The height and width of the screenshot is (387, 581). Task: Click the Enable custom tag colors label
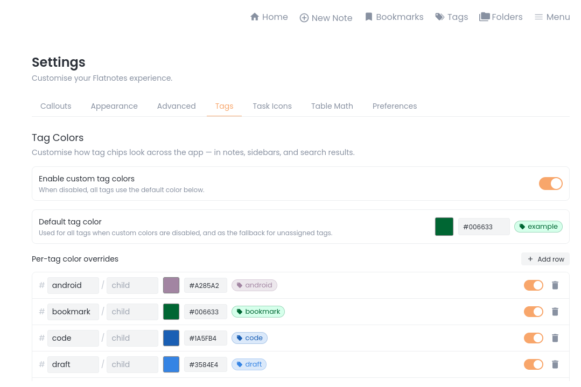coord(86,179)
